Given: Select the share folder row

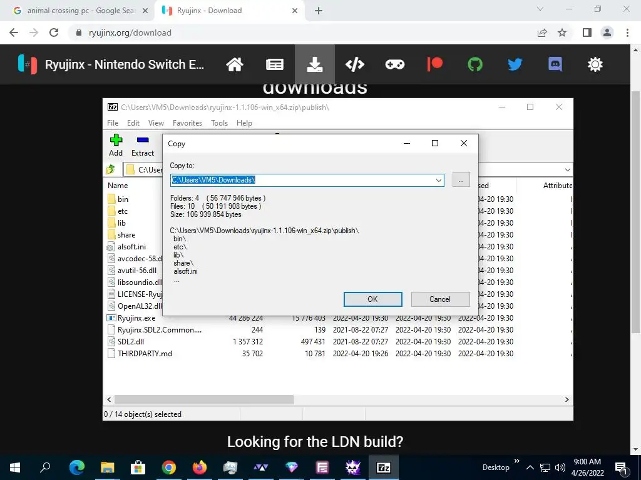Looking at the screenshot, I should (126, 235).
